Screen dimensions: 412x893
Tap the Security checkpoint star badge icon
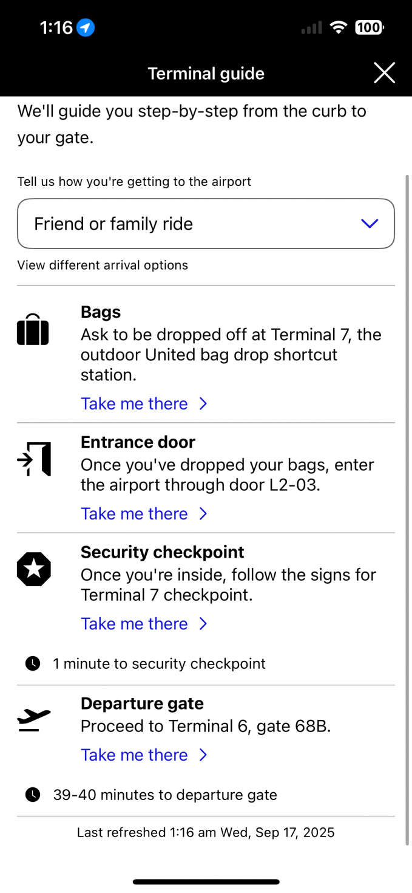pyautogui.click(x=34, y=569)
